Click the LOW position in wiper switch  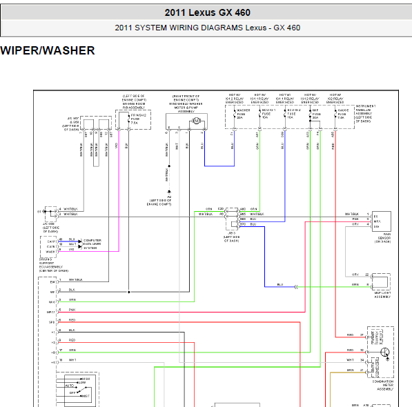(82, 382)
